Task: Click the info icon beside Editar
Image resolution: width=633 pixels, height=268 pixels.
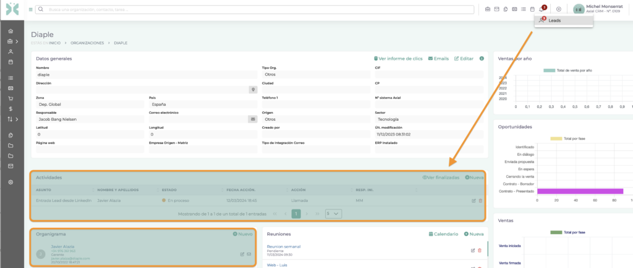Action: tap(482, 59)
